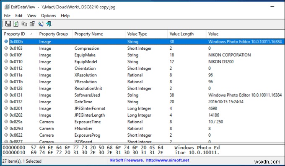Click the 2016:10:15 15:24:34 value
285x166 pixels.
226,102
